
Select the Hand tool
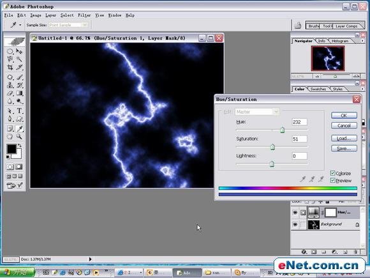tap(10, 136)
